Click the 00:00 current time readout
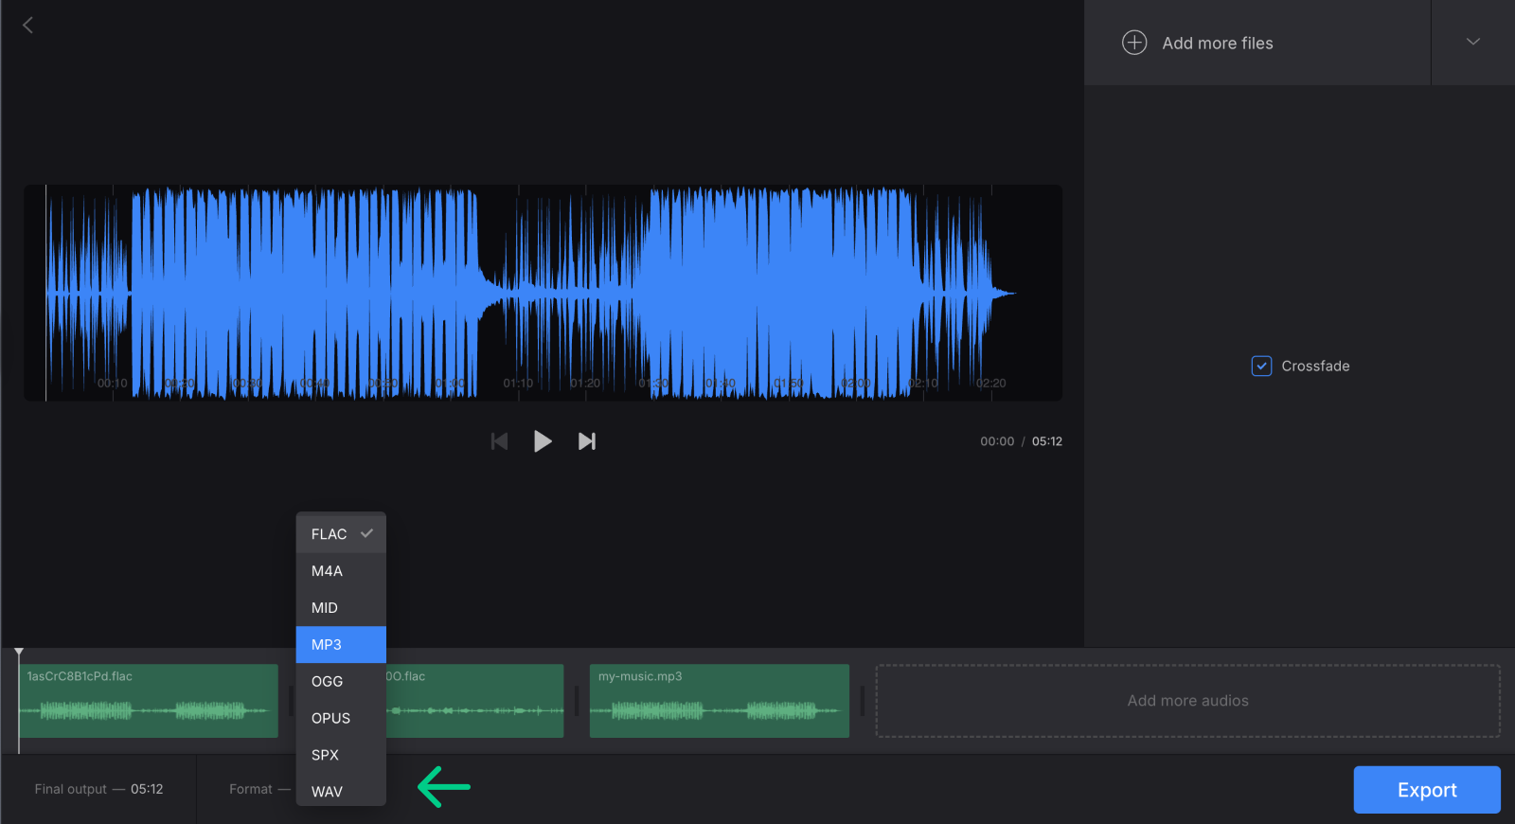Screen dimensions: 1515x824 pos(997,441)
